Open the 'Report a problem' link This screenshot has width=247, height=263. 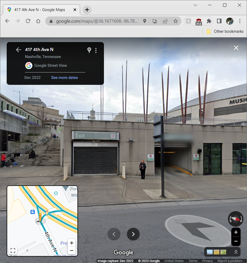tap(230, 261)
